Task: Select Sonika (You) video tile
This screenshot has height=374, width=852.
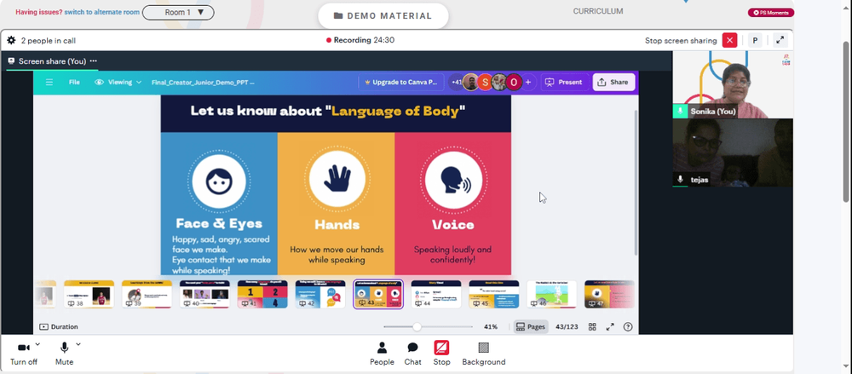Action: point(733,85)
